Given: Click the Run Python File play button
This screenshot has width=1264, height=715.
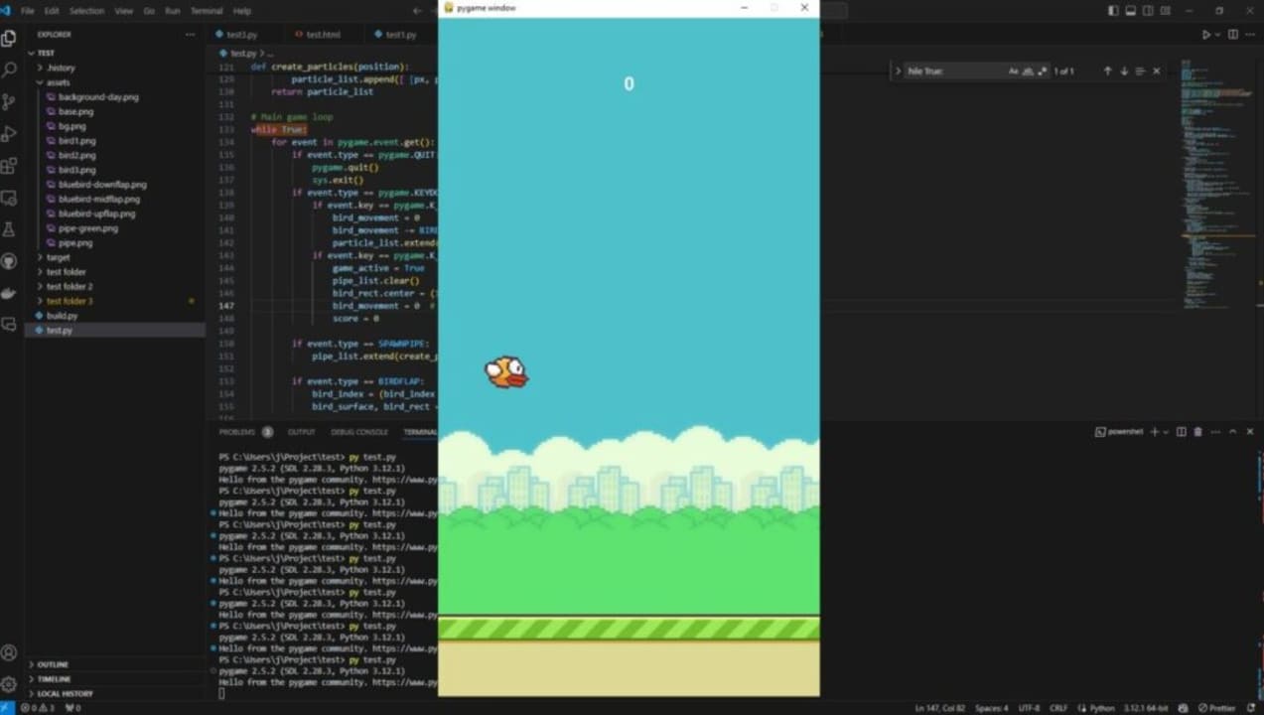Looking at the screenshot, I should point(1206,35).
